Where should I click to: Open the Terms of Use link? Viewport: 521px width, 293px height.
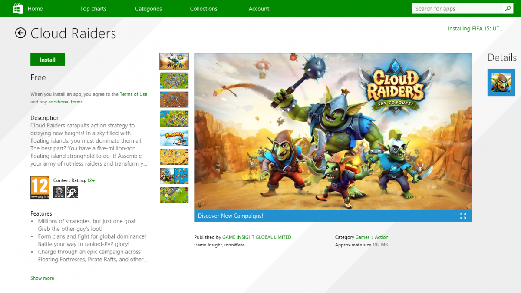click(133, 94)
